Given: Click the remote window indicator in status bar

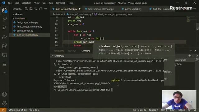Looking at the screenshot, I should tap(3, 110).
